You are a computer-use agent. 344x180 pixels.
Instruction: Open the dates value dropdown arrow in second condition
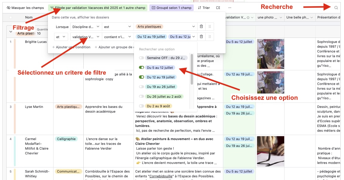point(193,37)
